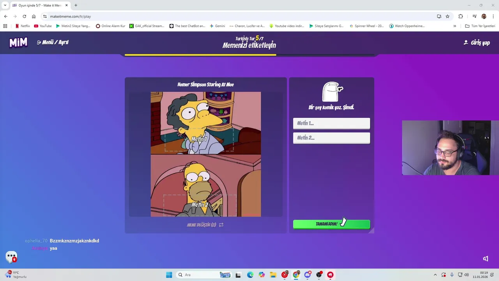Open Discord from the taskbar
The height and width of the screenshot is (281, 499).
(307, 275)
